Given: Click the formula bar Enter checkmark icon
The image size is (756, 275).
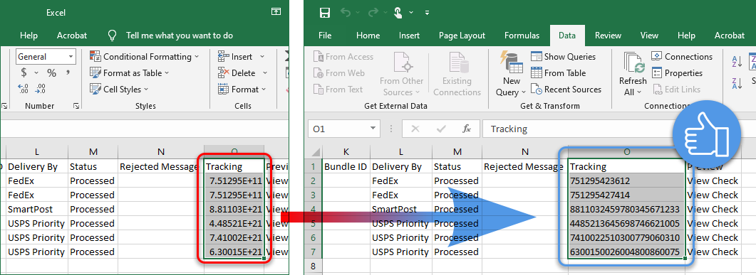Looking at the screenshot, I should [x=440, y=129].
